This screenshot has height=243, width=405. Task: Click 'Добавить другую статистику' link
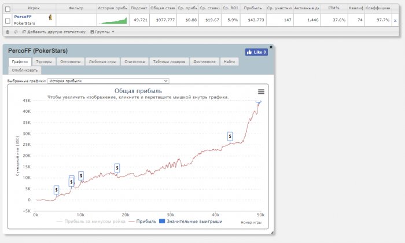[54, 32]
